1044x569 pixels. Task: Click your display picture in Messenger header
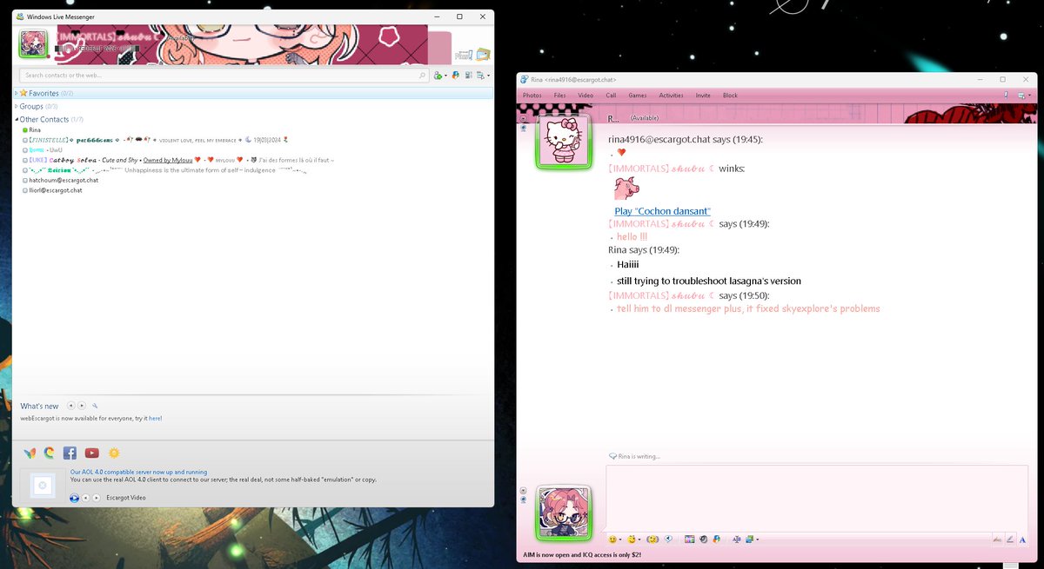tap(34, 44)
